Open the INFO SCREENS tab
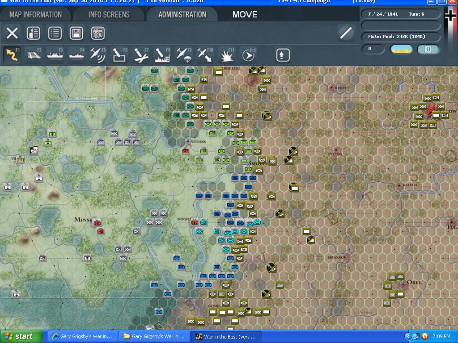Screen dimensions: 458x343 click(x=109, y=14)
